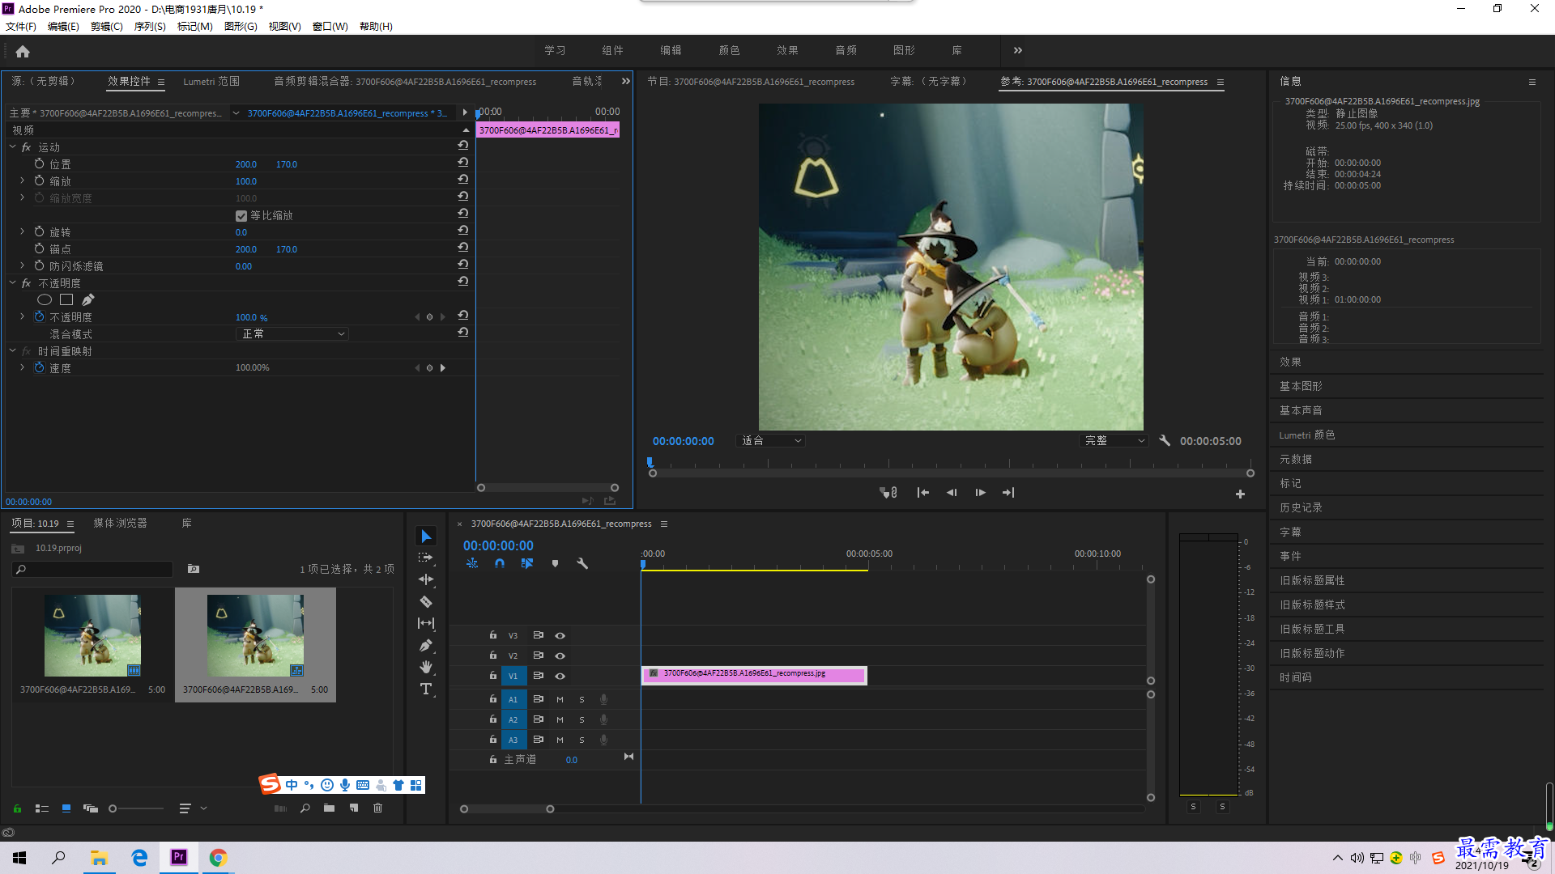
Task: Delete selected project item with trash
Action: pyautogui.click(x=377, y=808)
